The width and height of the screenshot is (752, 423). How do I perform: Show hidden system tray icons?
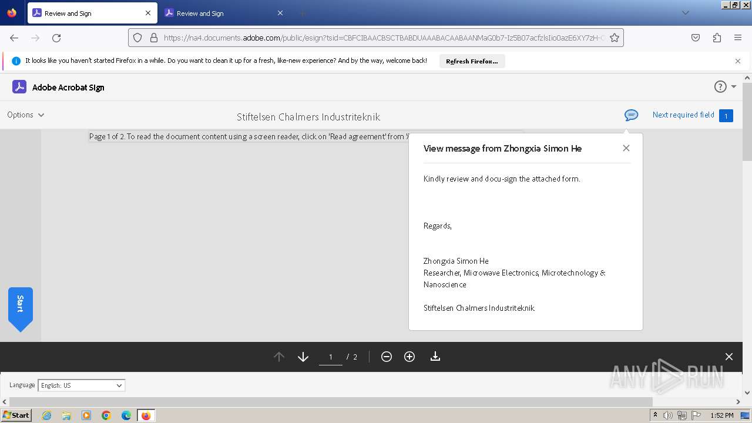655,415
